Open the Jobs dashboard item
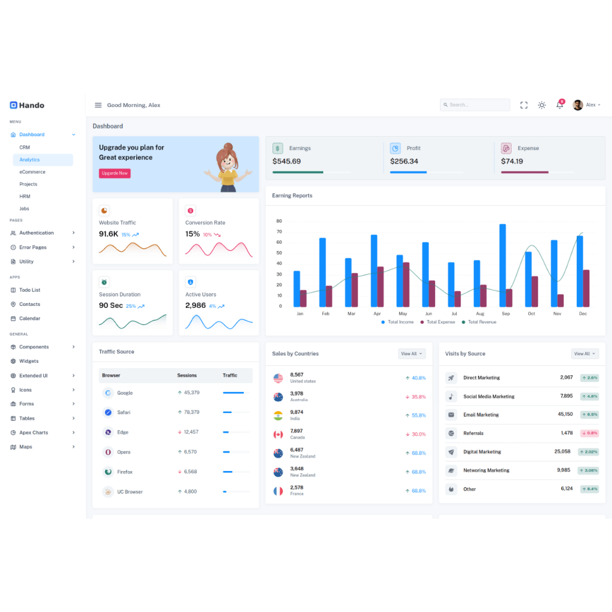 (x=24, y=209)
